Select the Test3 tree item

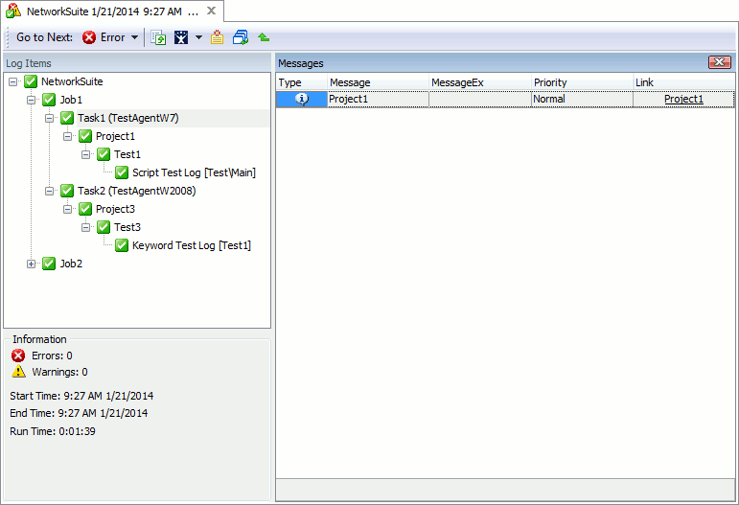point(127,227)
